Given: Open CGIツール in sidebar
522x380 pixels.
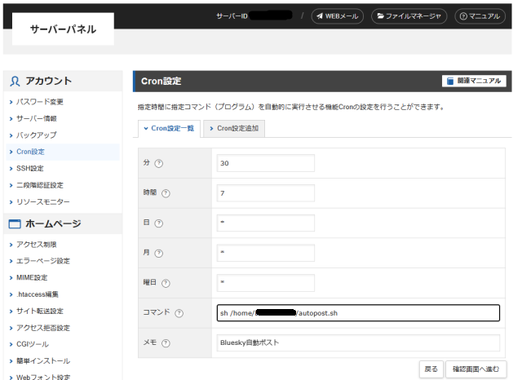Looking at the screenshot, I should pyautogui.click(x=33, y=344).
